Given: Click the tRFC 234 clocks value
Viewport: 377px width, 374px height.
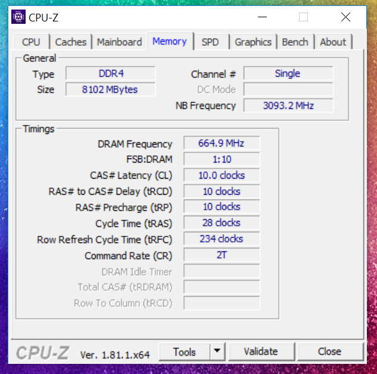Looking at the screenshot, I should (222, 239).
